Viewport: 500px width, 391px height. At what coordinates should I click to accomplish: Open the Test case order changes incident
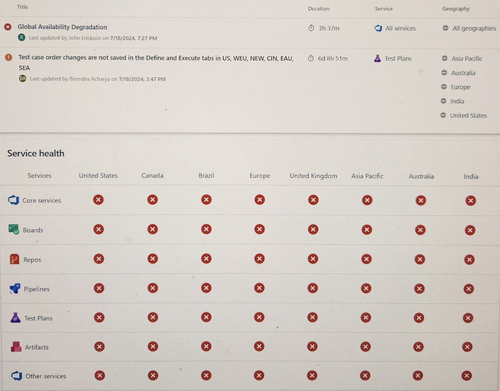[156, 63]
